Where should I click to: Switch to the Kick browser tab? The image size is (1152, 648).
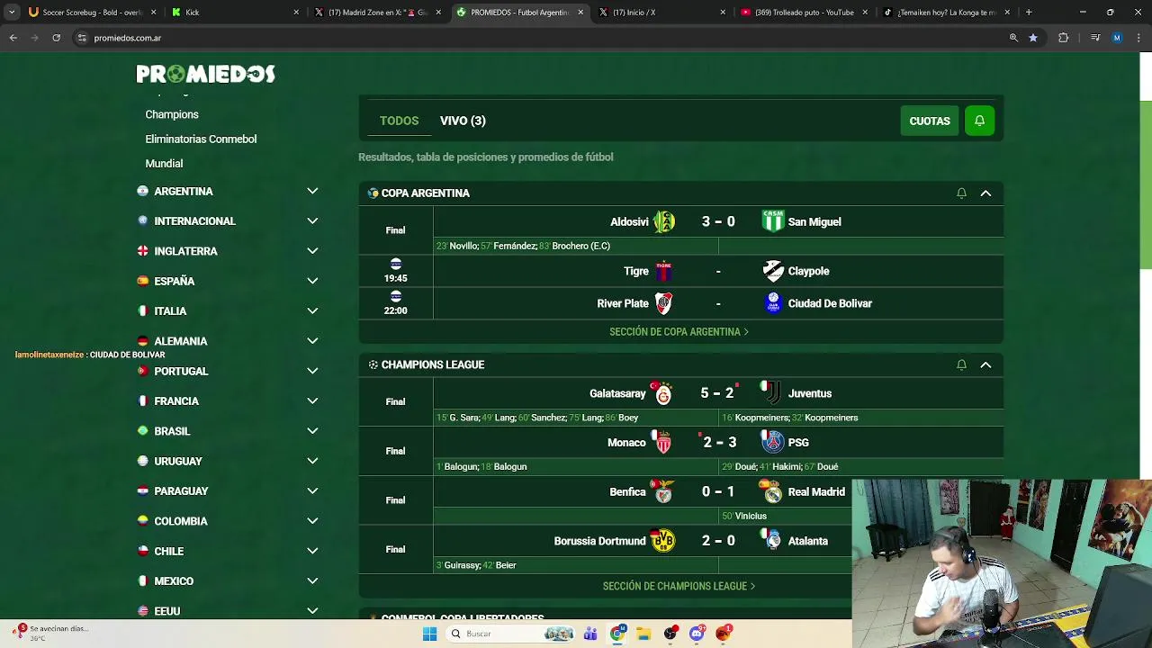pyautogui.click(x=234, y=13)
